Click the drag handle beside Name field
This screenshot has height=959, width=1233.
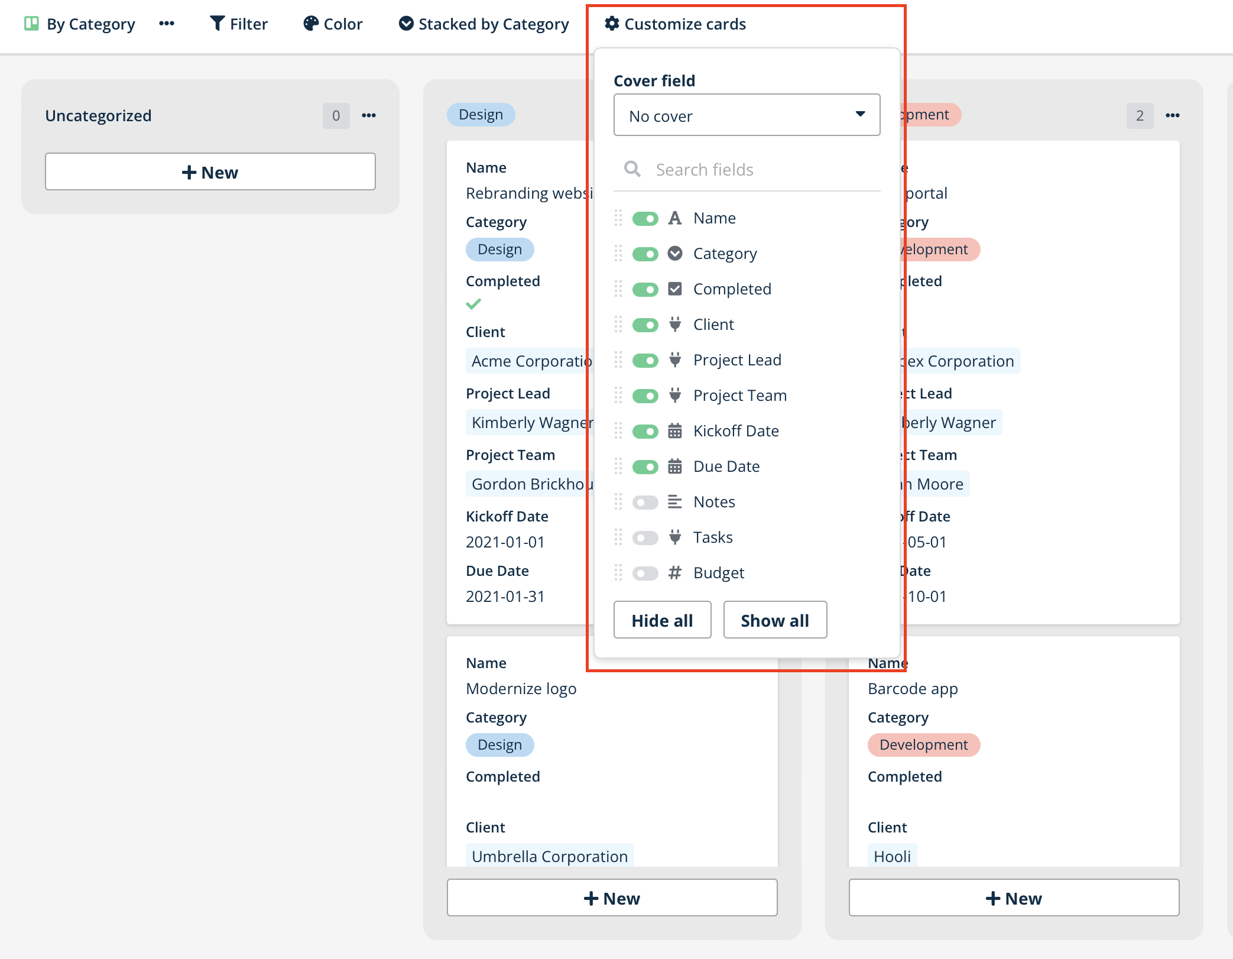[618, 218]
